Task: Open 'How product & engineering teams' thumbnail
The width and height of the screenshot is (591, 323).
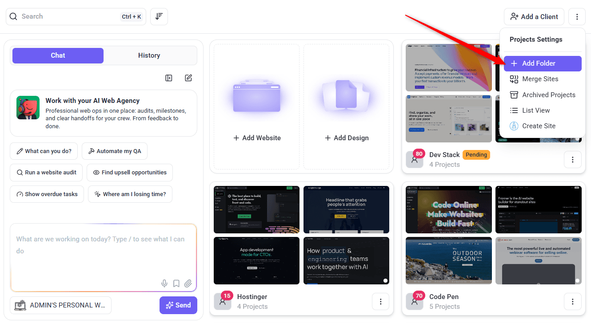Action: [x=347, y=260]
